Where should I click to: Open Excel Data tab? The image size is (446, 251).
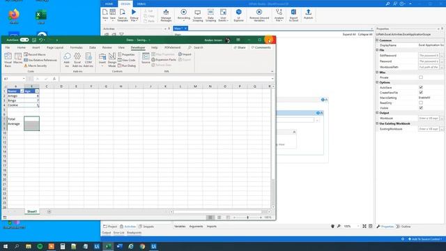click(x=93, y=47)
